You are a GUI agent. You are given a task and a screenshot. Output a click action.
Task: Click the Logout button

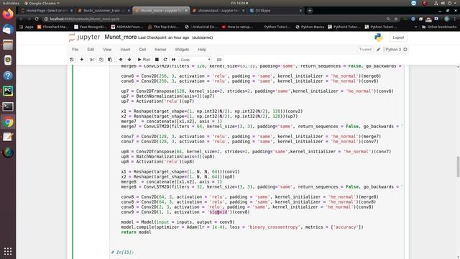398,37
